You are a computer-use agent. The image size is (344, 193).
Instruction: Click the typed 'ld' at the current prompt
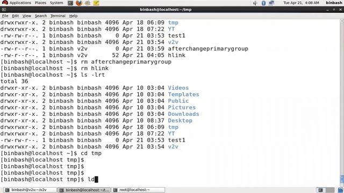coord(91,180)
